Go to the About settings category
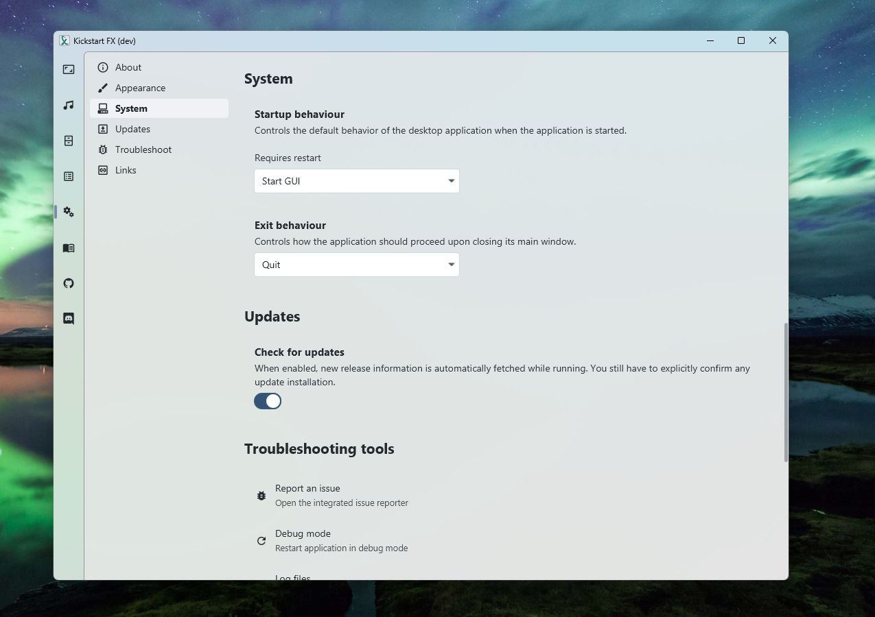Viewport: 875px width, 617px height. click(x=159, y=67)
